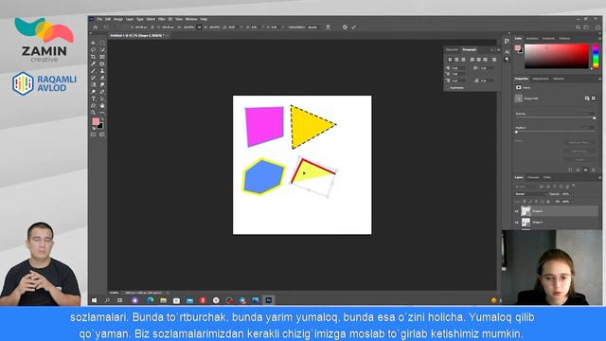Toggle Quick Mask mode
Viewport: 606px width, 341px height.
pyautogui.click(x=93, y=135)
